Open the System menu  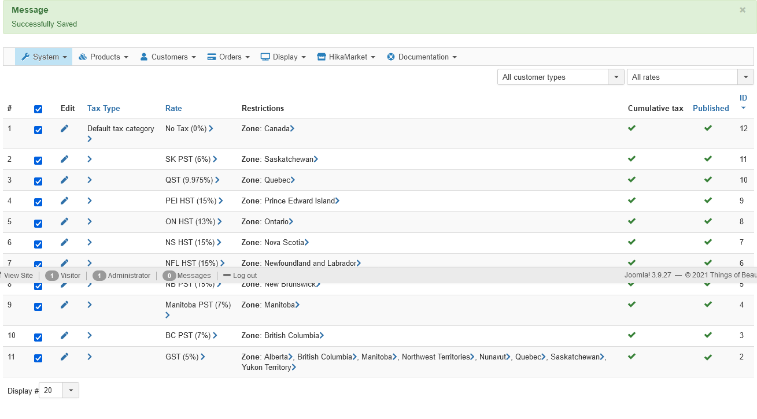click(x=45, y=57)
